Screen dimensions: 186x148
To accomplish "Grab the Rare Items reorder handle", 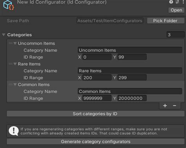I will click(11, 64).
